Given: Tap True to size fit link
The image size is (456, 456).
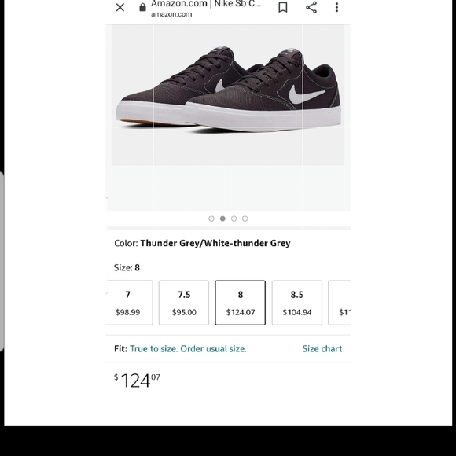Looking at the screenshot, I should point(188,349).
